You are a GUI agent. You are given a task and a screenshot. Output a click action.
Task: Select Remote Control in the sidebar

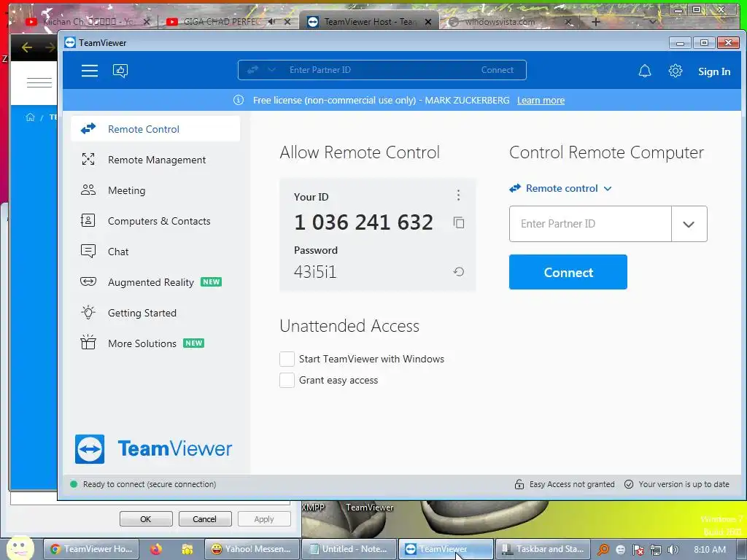point(155,129)
